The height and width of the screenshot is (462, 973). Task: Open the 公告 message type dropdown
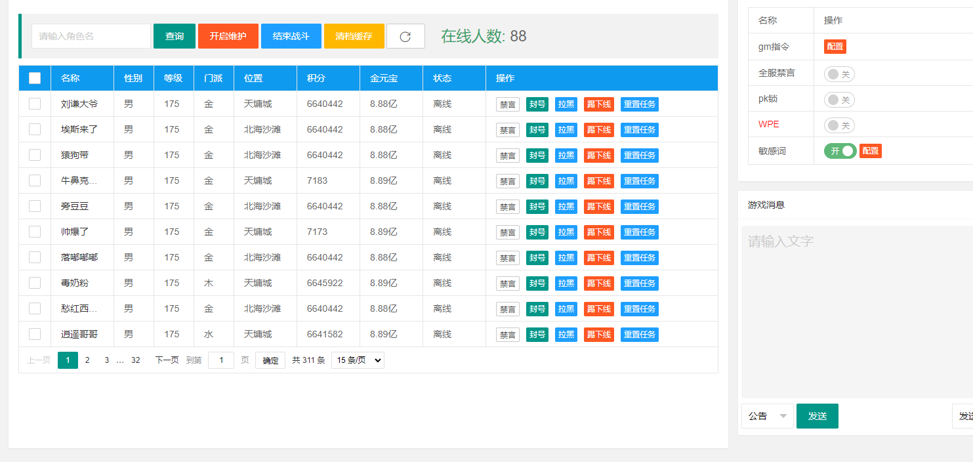pyautogui.click(x=767, y=415)
